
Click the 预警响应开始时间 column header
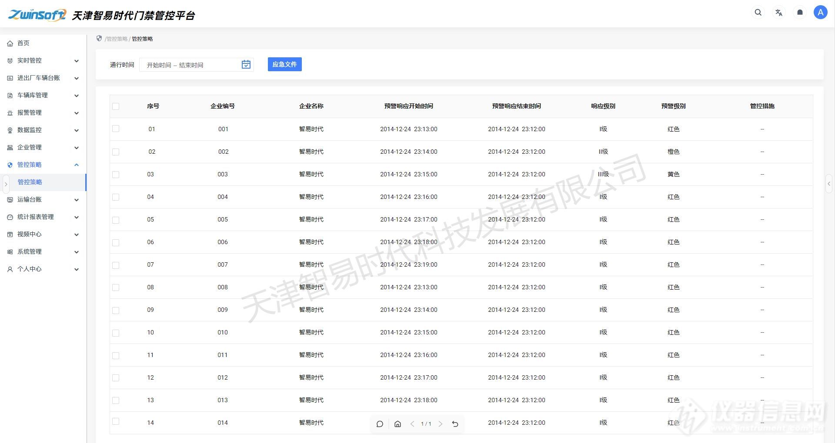click(x=409, y=106)
